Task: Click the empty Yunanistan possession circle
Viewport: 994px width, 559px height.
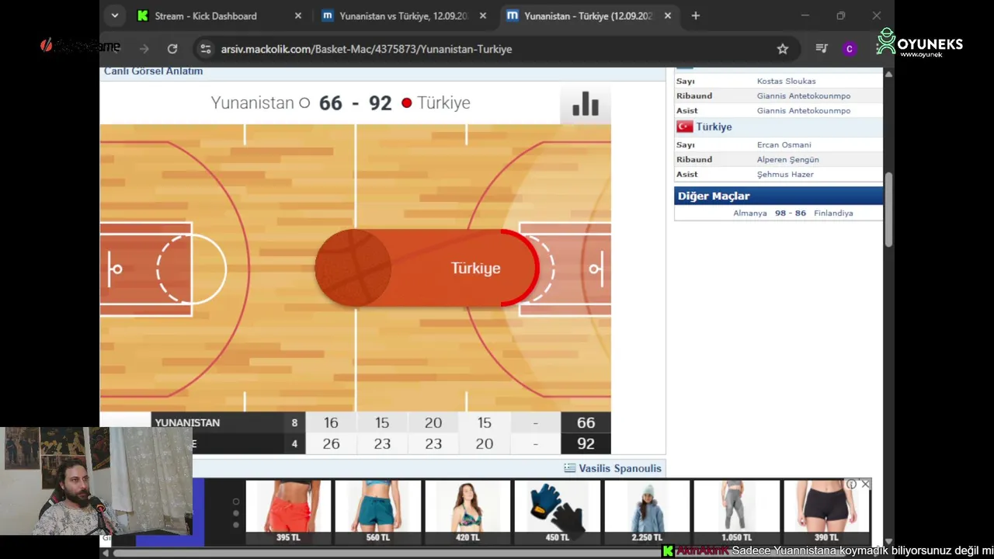Action: [304, 102]
